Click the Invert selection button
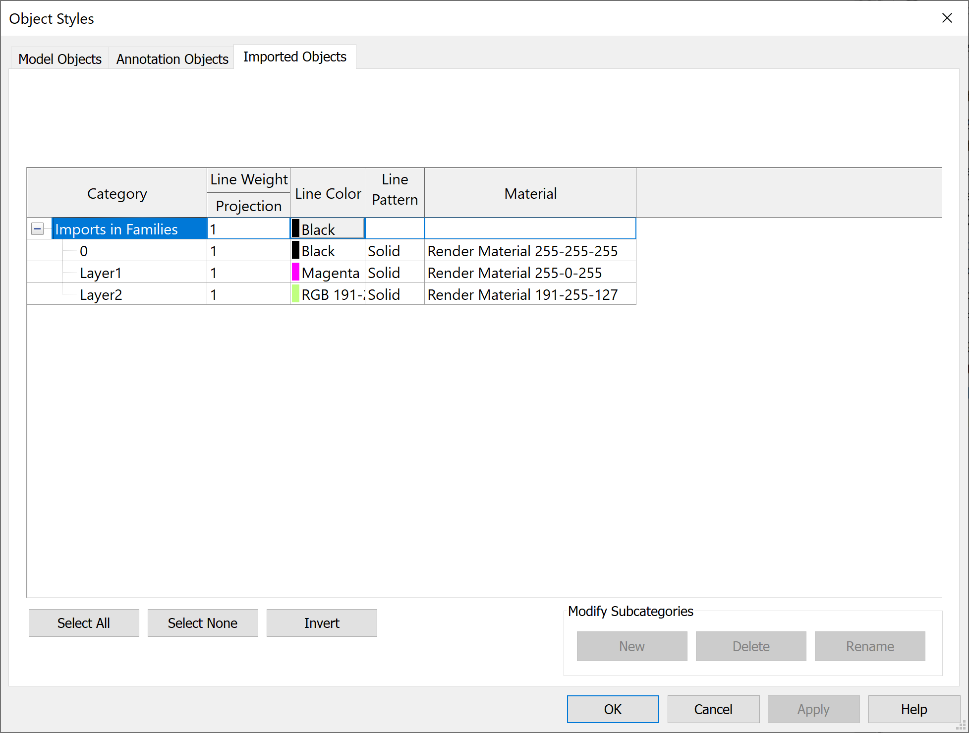Viewport: 969px width, 733px height. 321,622
